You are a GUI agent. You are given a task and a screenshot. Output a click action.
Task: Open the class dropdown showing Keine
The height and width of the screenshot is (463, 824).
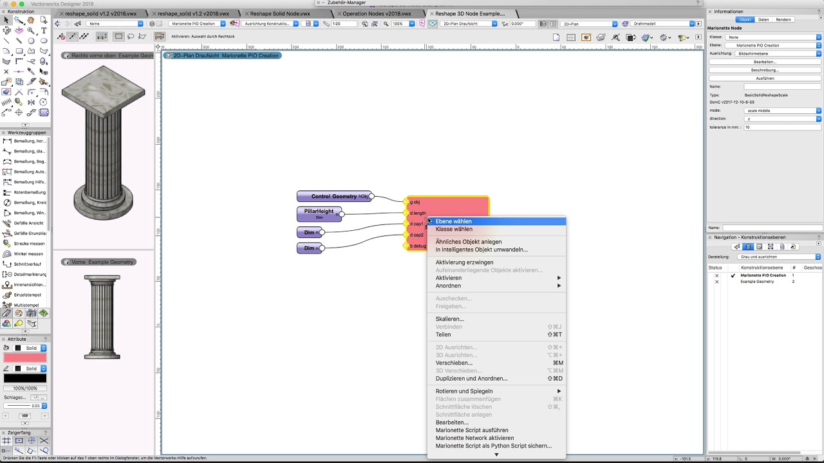pos(115,24)
